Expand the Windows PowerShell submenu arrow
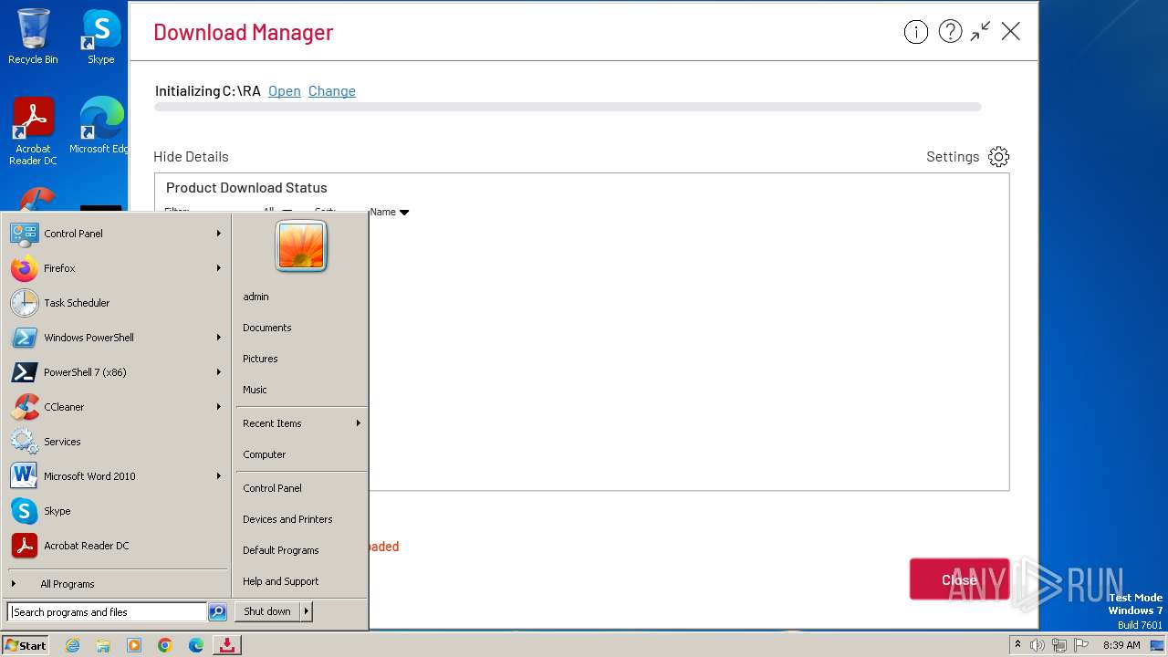The image size is (1168, 657). click(219, 338)
